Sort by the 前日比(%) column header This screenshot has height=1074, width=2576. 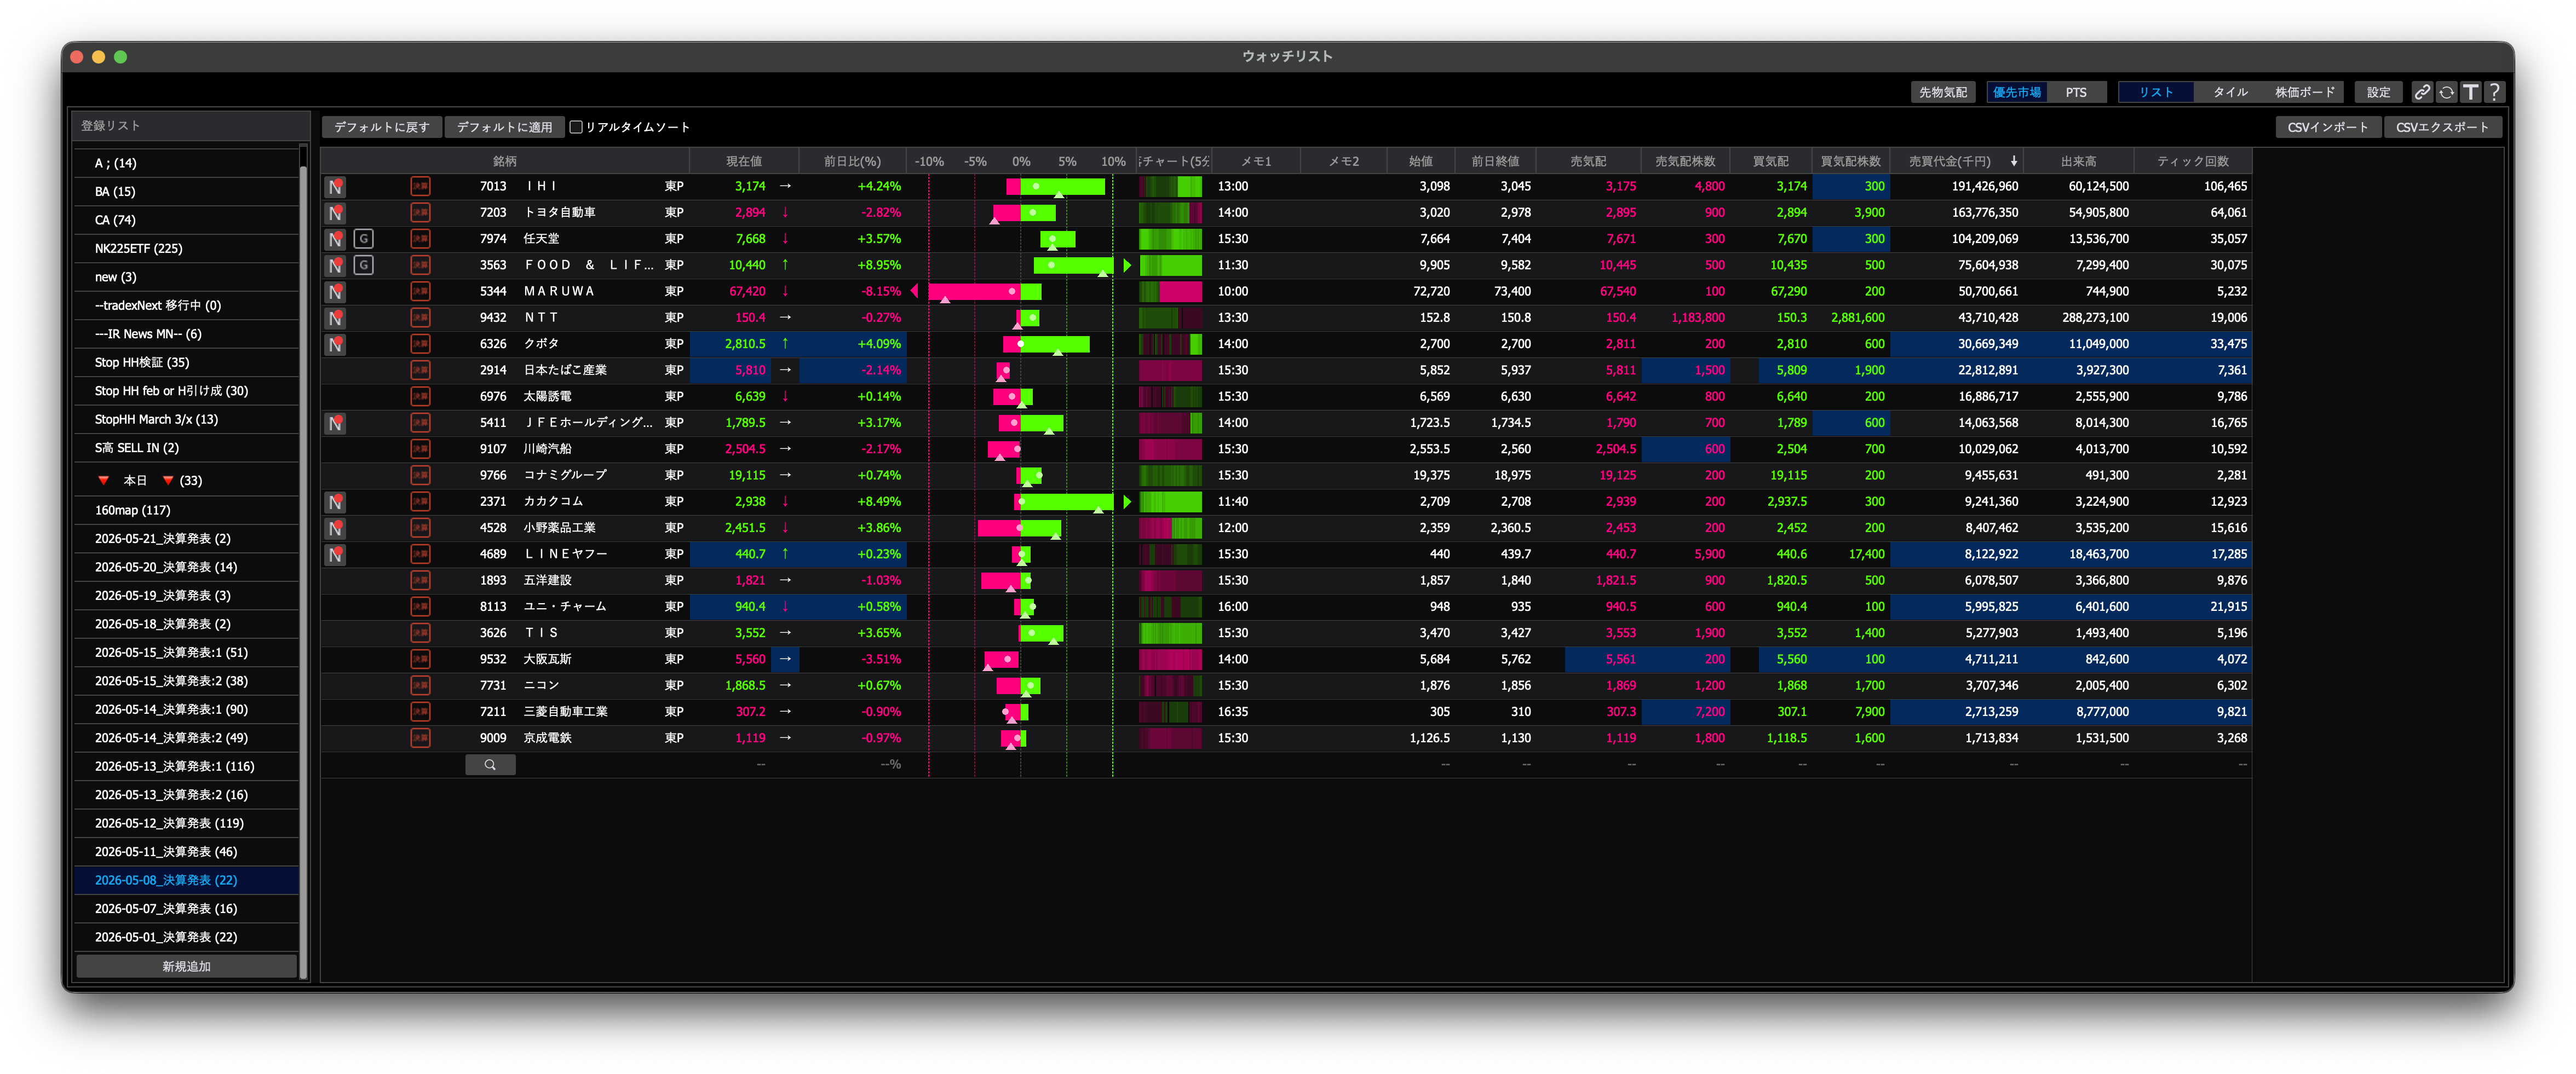point(852,161)
